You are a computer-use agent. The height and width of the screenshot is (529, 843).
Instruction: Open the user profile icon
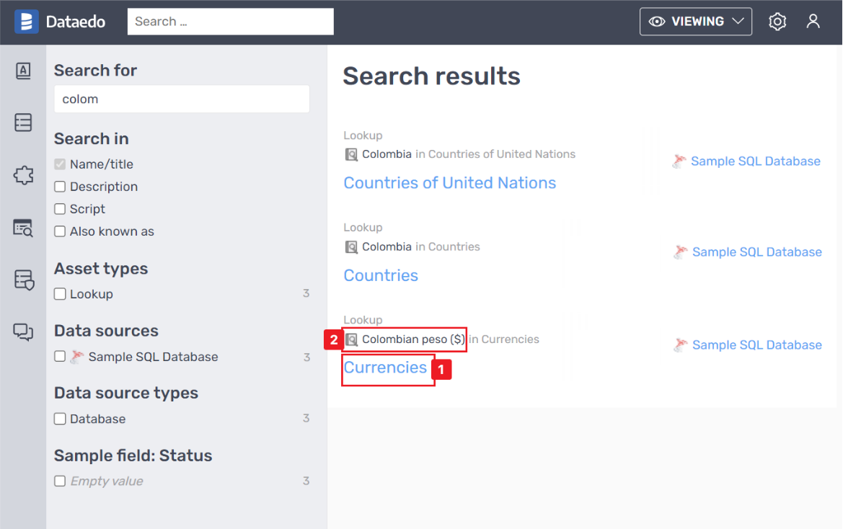(x=813, y=22)
